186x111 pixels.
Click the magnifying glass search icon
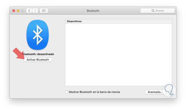click(153, 11)
